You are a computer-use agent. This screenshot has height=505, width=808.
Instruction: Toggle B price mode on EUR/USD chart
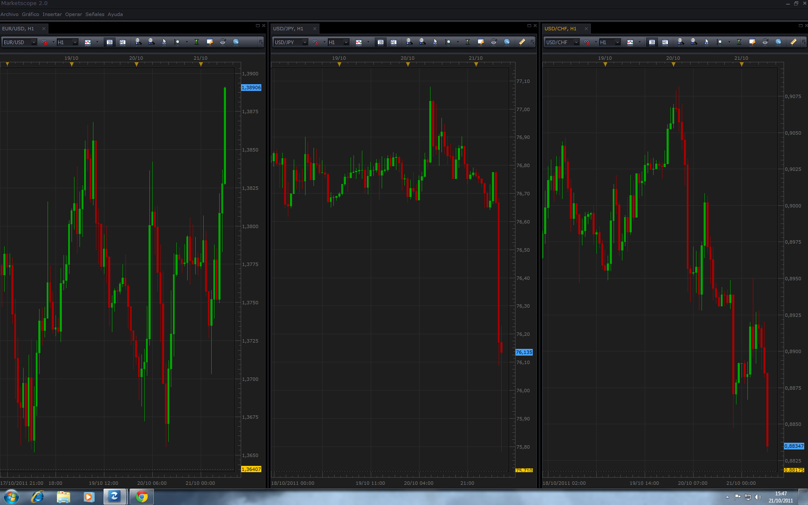[x=109, y=42]
